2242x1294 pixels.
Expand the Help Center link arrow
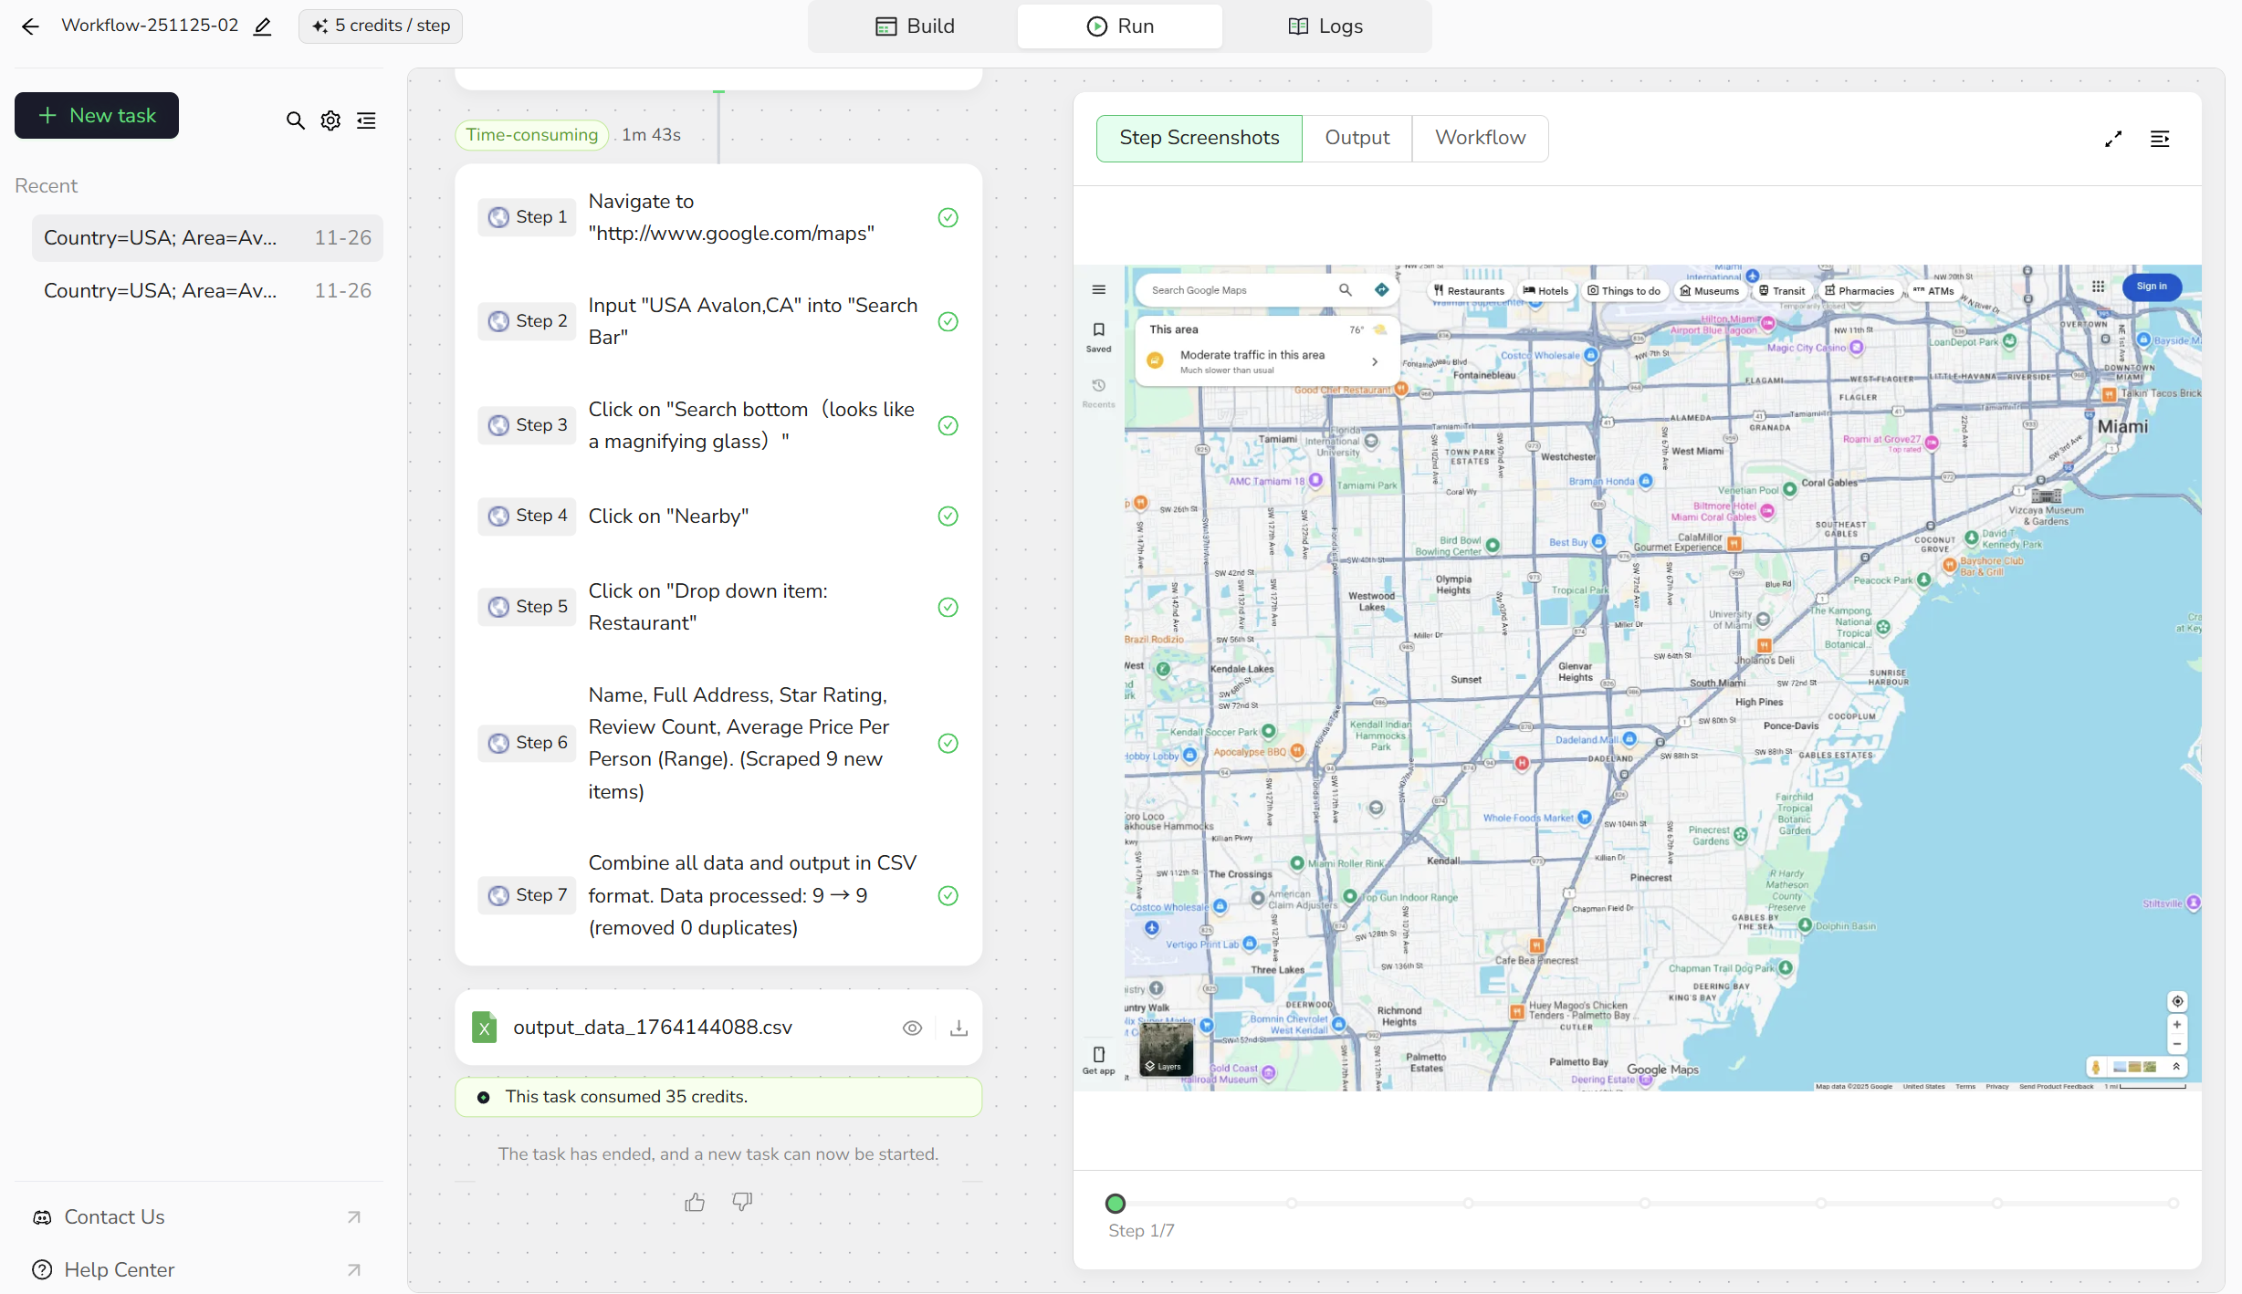(354, 1270)
